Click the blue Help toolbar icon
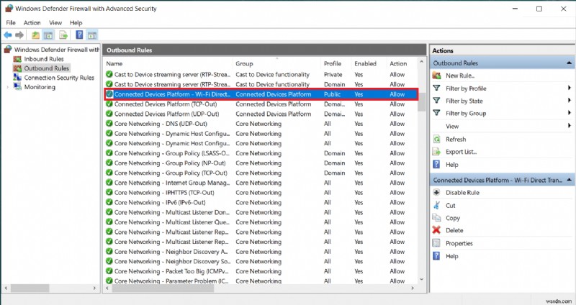 [78, 35]
